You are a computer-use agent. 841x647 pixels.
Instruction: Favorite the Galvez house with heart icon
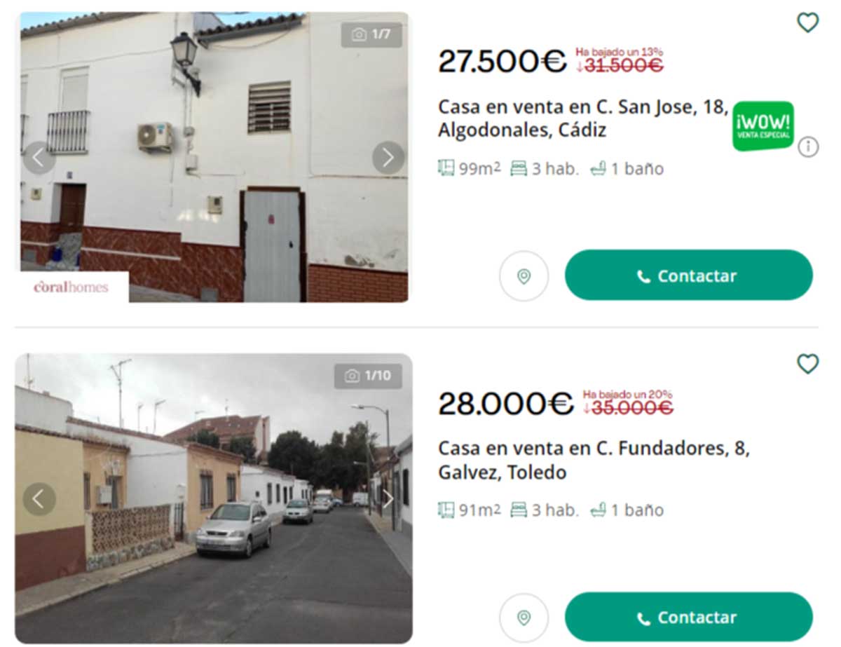(808, 364)
